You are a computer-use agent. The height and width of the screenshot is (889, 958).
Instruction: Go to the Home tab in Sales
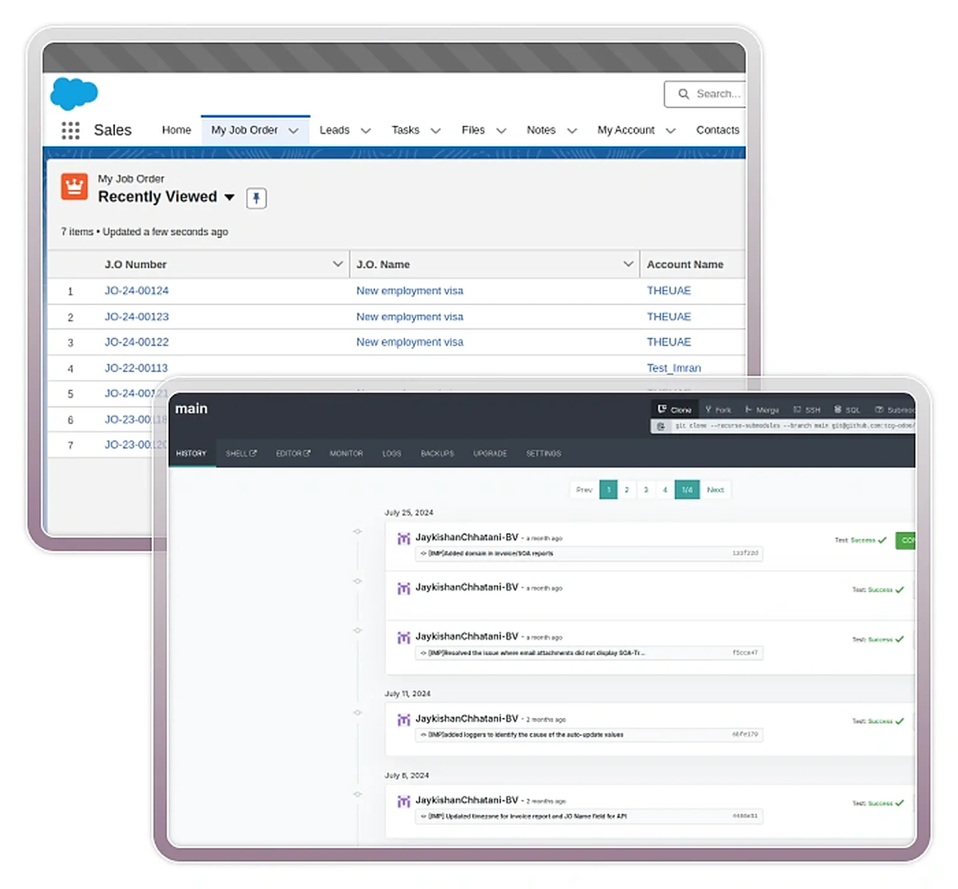coord(177,130)
